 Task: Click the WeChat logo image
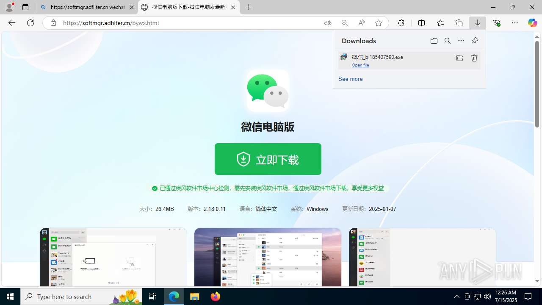click(x=268, y=91)
